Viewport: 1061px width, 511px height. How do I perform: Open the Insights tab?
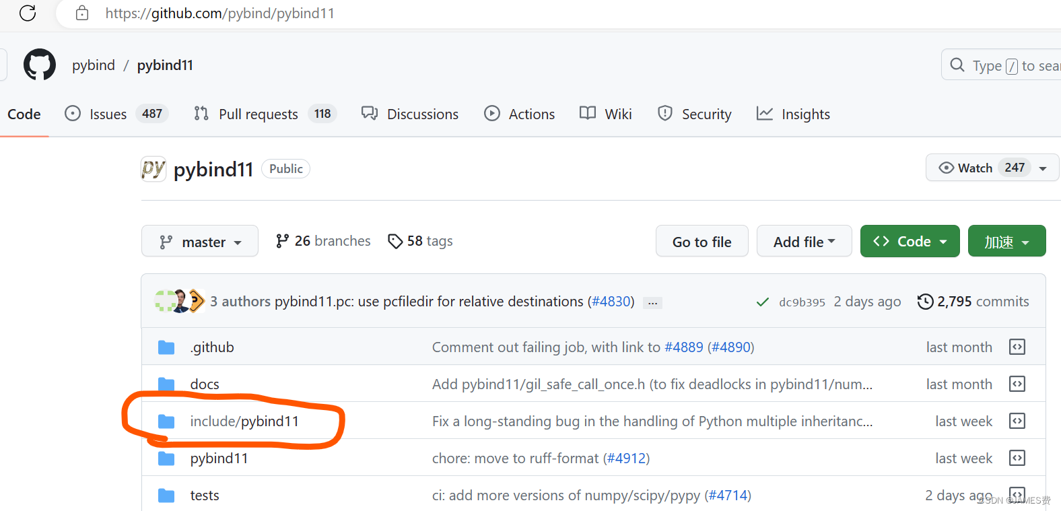(x=793, y=114)
